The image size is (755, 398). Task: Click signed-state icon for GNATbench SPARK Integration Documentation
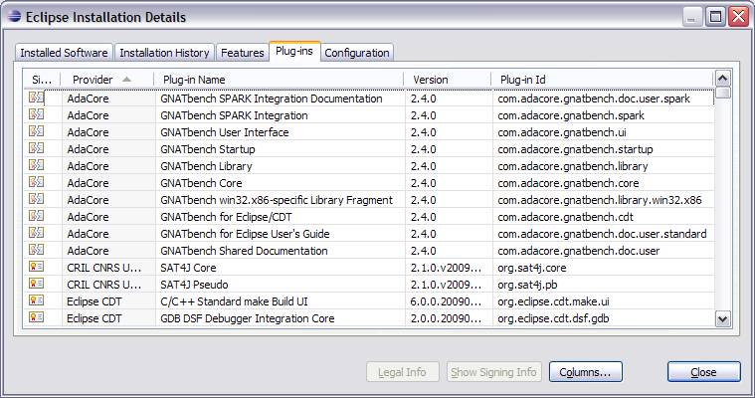click(36, 98)
